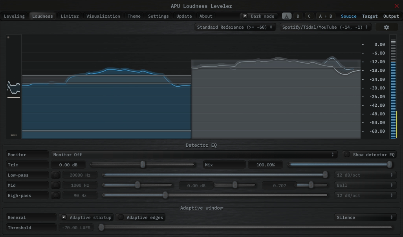Open Spotify/Tidal/YouTube target dropdown
Viewport: 403px width, 237px height.
[x=325, y=27]
